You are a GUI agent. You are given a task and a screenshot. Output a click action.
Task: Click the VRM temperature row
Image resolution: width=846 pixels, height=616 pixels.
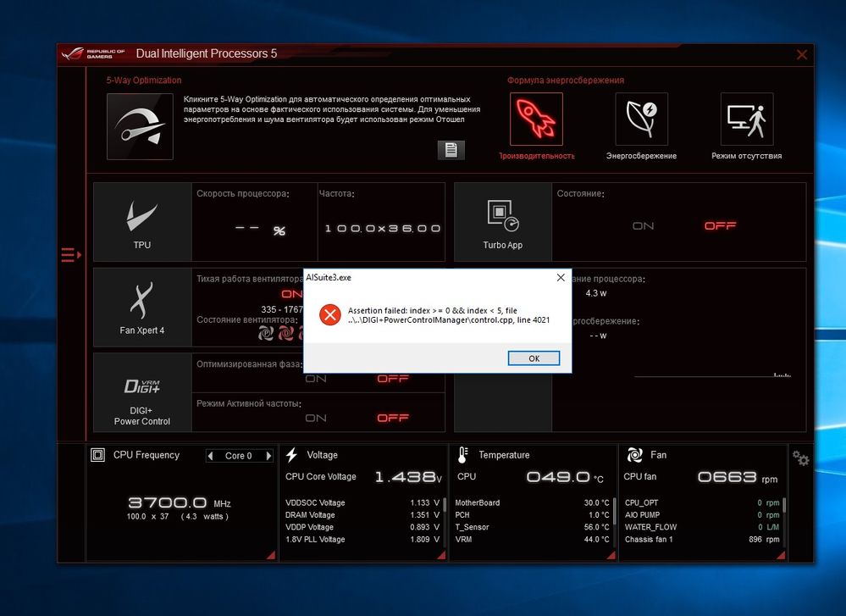[532, 540]
